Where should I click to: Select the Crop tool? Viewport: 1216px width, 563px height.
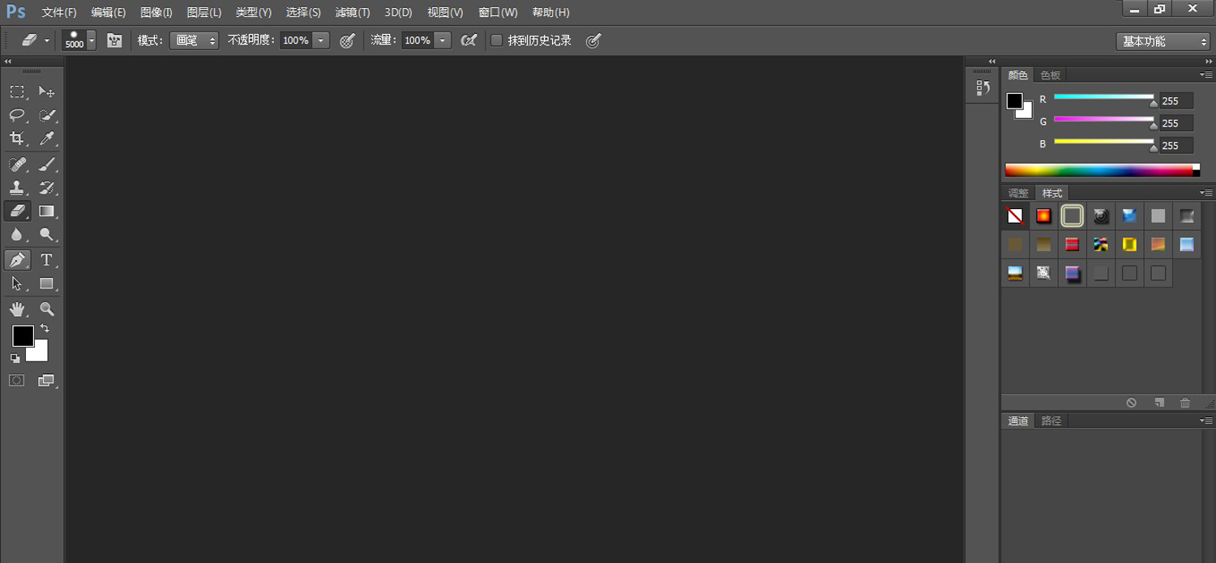17,139
